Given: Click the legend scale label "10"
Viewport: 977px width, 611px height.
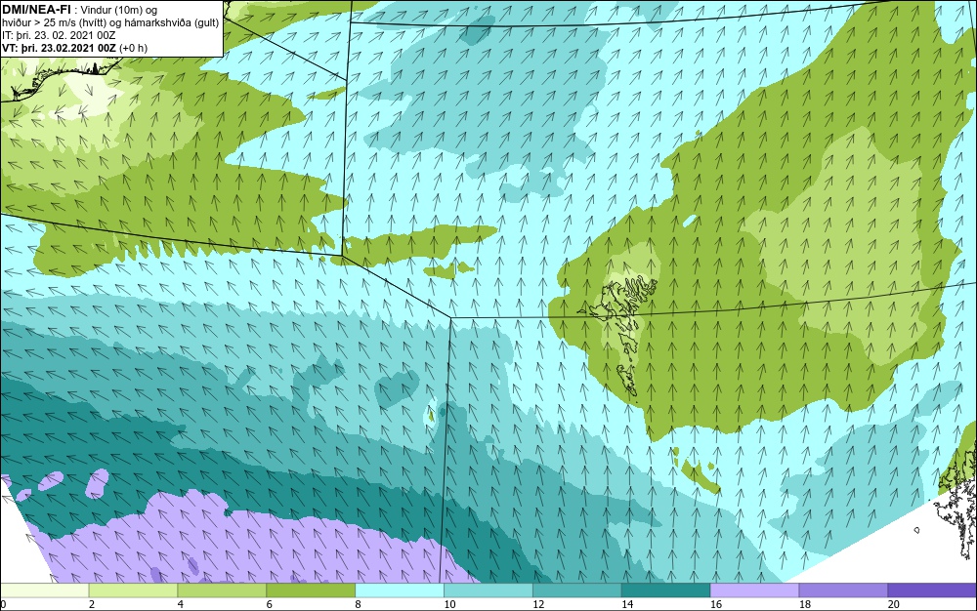Looking at the screenshot, I should [x=449, y=604].
